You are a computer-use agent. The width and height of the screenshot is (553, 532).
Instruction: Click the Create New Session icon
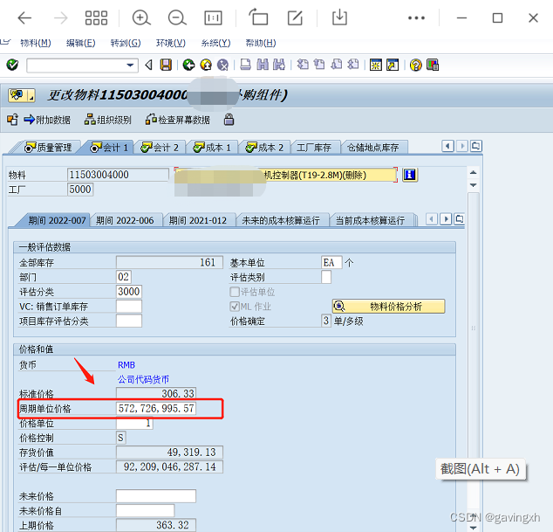376,65
